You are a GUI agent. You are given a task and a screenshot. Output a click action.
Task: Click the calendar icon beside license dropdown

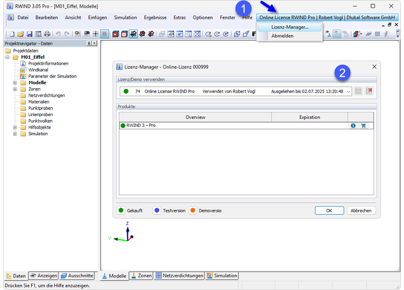[x=358, y=91]
